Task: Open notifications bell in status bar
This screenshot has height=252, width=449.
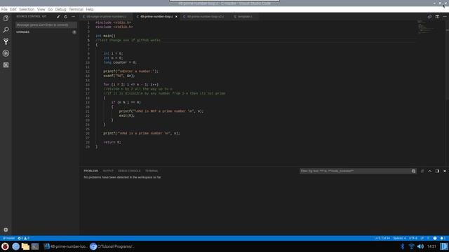Action: 443,238
